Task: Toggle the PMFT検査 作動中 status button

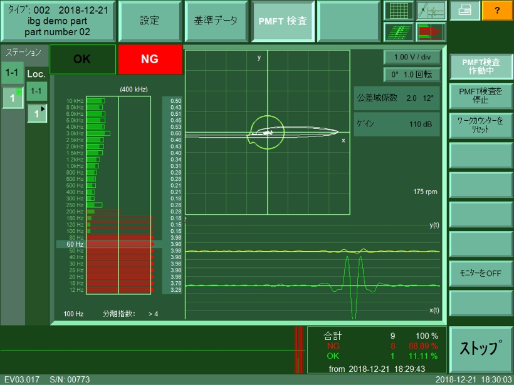Action: (x=480, y=66)
